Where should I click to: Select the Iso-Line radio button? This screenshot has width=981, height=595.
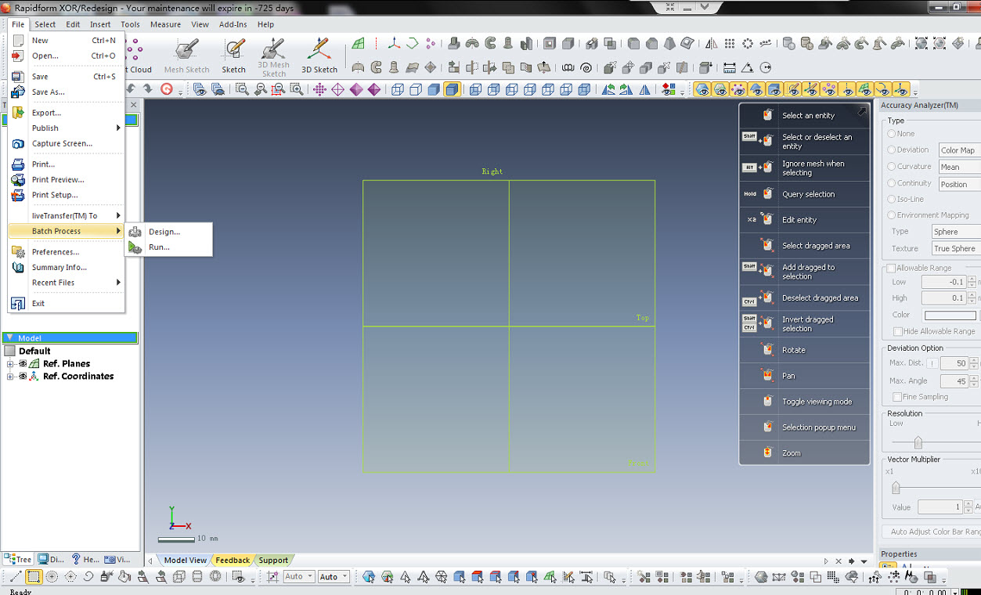[x=891, y=199]
